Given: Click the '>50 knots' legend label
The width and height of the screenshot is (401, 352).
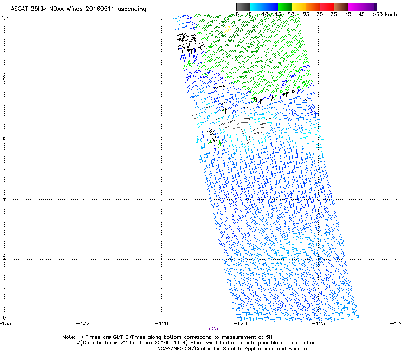Looking at the screenshot, I should [x=385, y=15].
